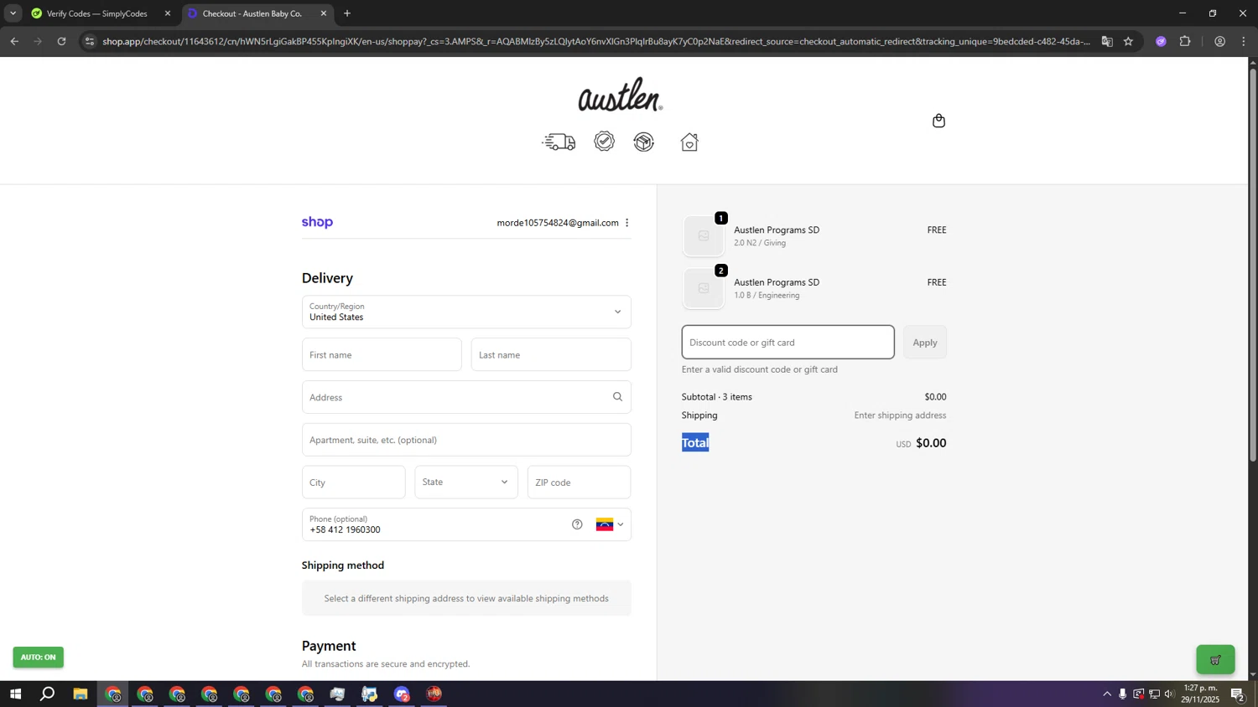Switch to the Verify Codes — SimplyCodes tab
Image resolution: width=1258 pixels, height=707 pixels.
(96, 13)
